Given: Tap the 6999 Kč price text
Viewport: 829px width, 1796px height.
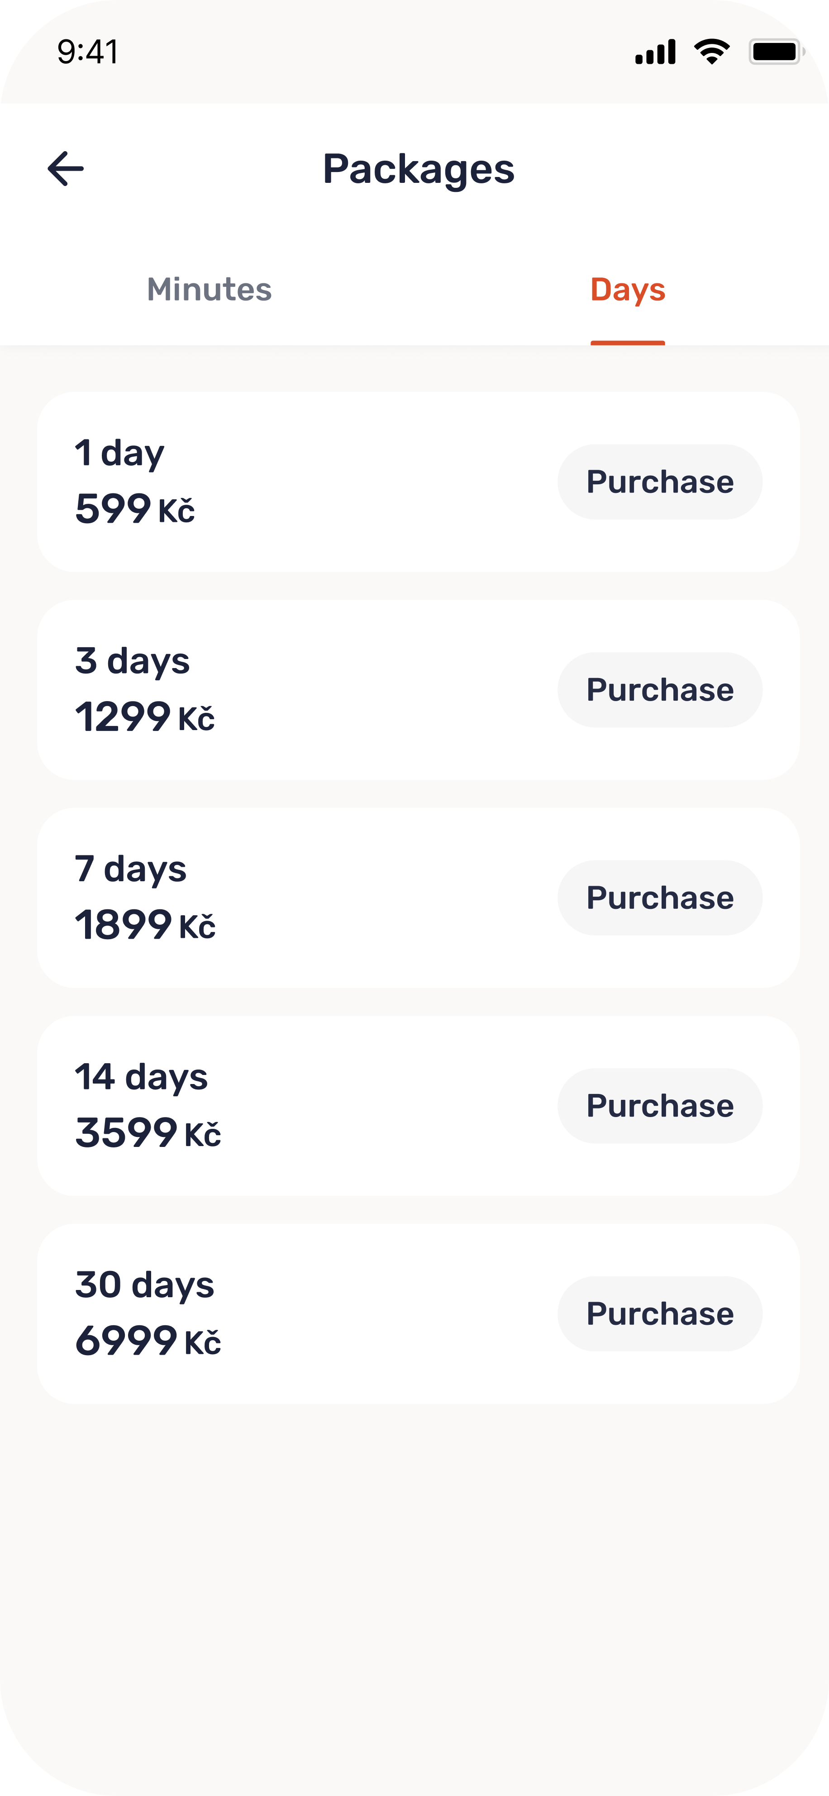Looking at the screenshot, I should [x=148, y=1341].
